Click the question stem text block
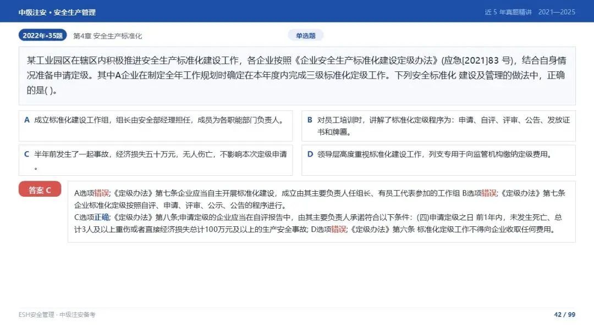 click(x=297, y=76)
